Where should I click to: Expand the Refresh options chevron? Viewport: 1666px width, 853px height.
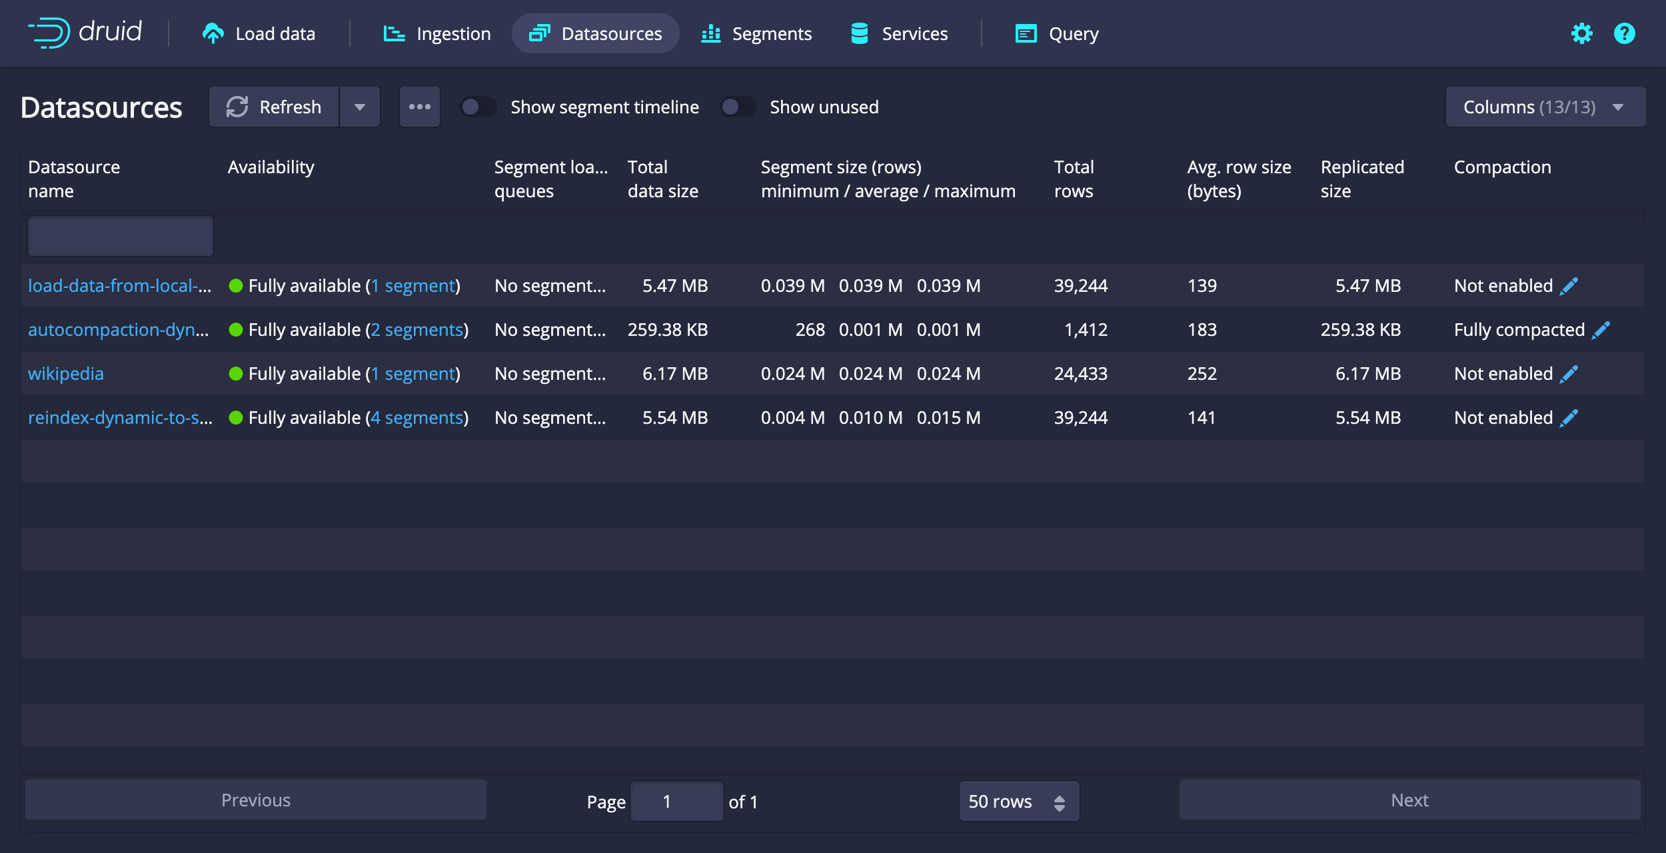pos(360,107)
